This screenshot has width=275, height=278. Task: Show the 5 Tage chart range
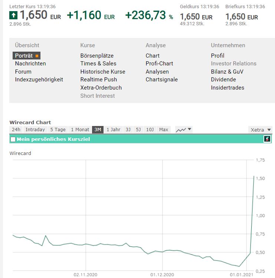tap(58, 130)
